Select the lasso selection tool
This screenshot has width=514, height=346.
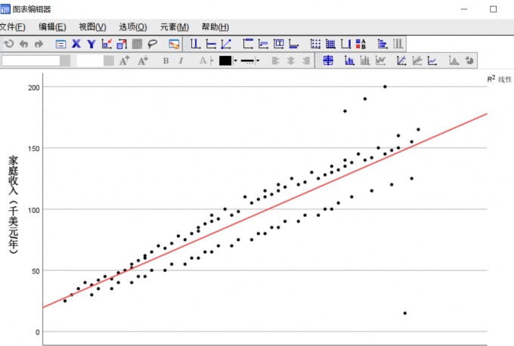pos(152,44)
